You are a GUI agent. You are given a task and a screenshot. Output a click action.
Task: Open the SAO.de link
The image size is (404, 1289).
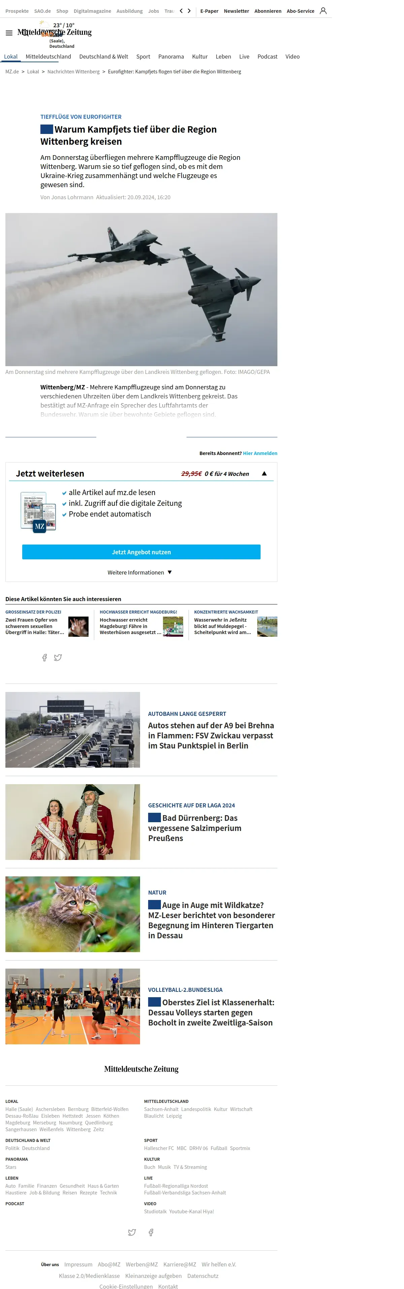click(x=42, y=11)
